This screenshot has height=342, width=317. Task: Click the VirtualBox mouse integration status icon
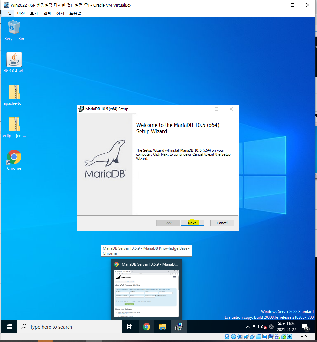pos(284,336)
